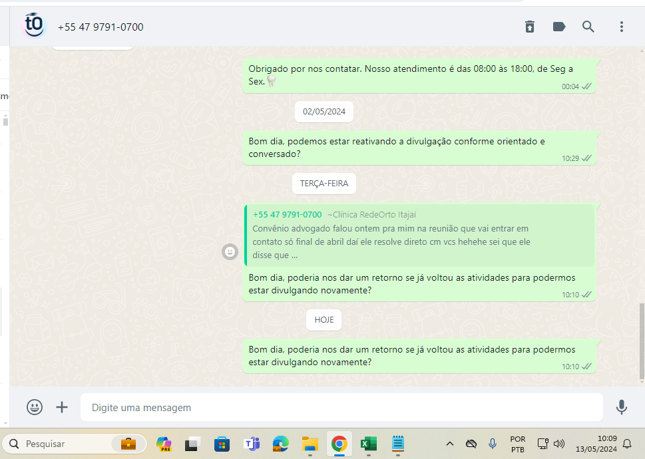Click the archive chat icon in header
The height and width of the screenshot is (459, 645).
529,27
